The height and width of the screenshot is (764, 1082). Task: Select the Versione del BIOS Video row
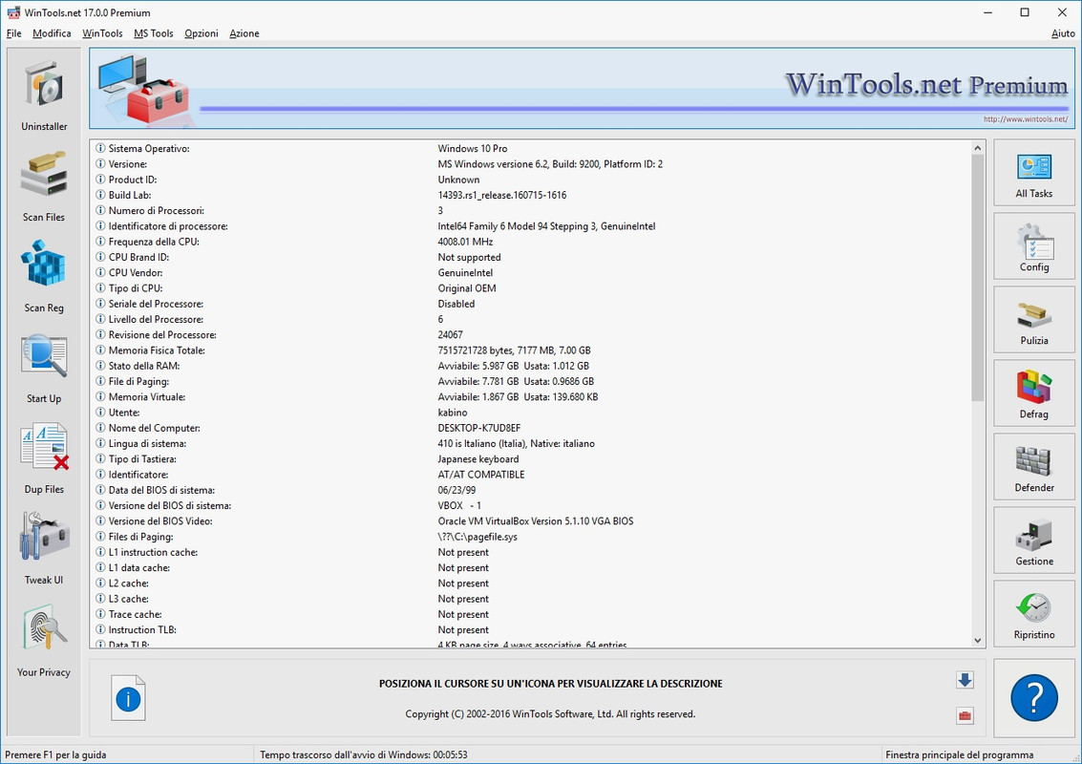[530, 521]
